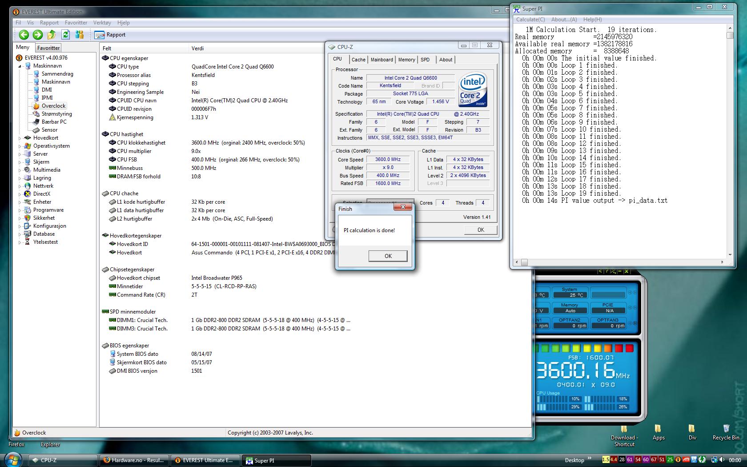Expand the Nettverk tree node

pos(20,186)
